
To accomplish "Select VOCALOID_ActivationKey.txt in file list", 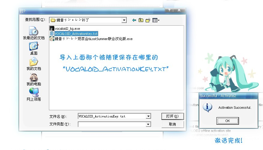I will coord(74,34).
